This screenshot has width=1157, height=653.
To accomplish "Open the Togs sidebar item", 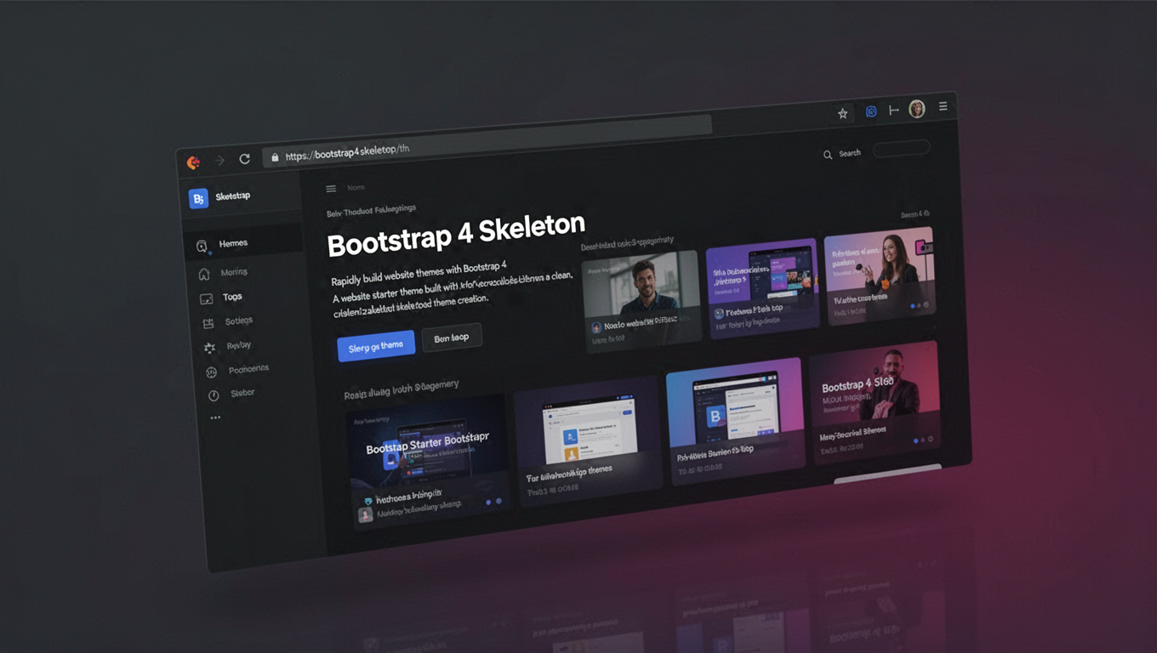I will (x=232, y=297).
